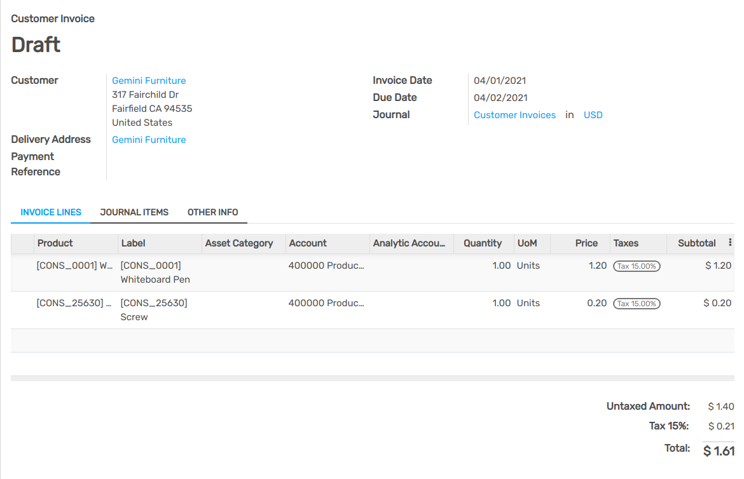Open the Gemini Furniture customer link
This screenshot has height=479, width=744.
(x=149, y=80)
